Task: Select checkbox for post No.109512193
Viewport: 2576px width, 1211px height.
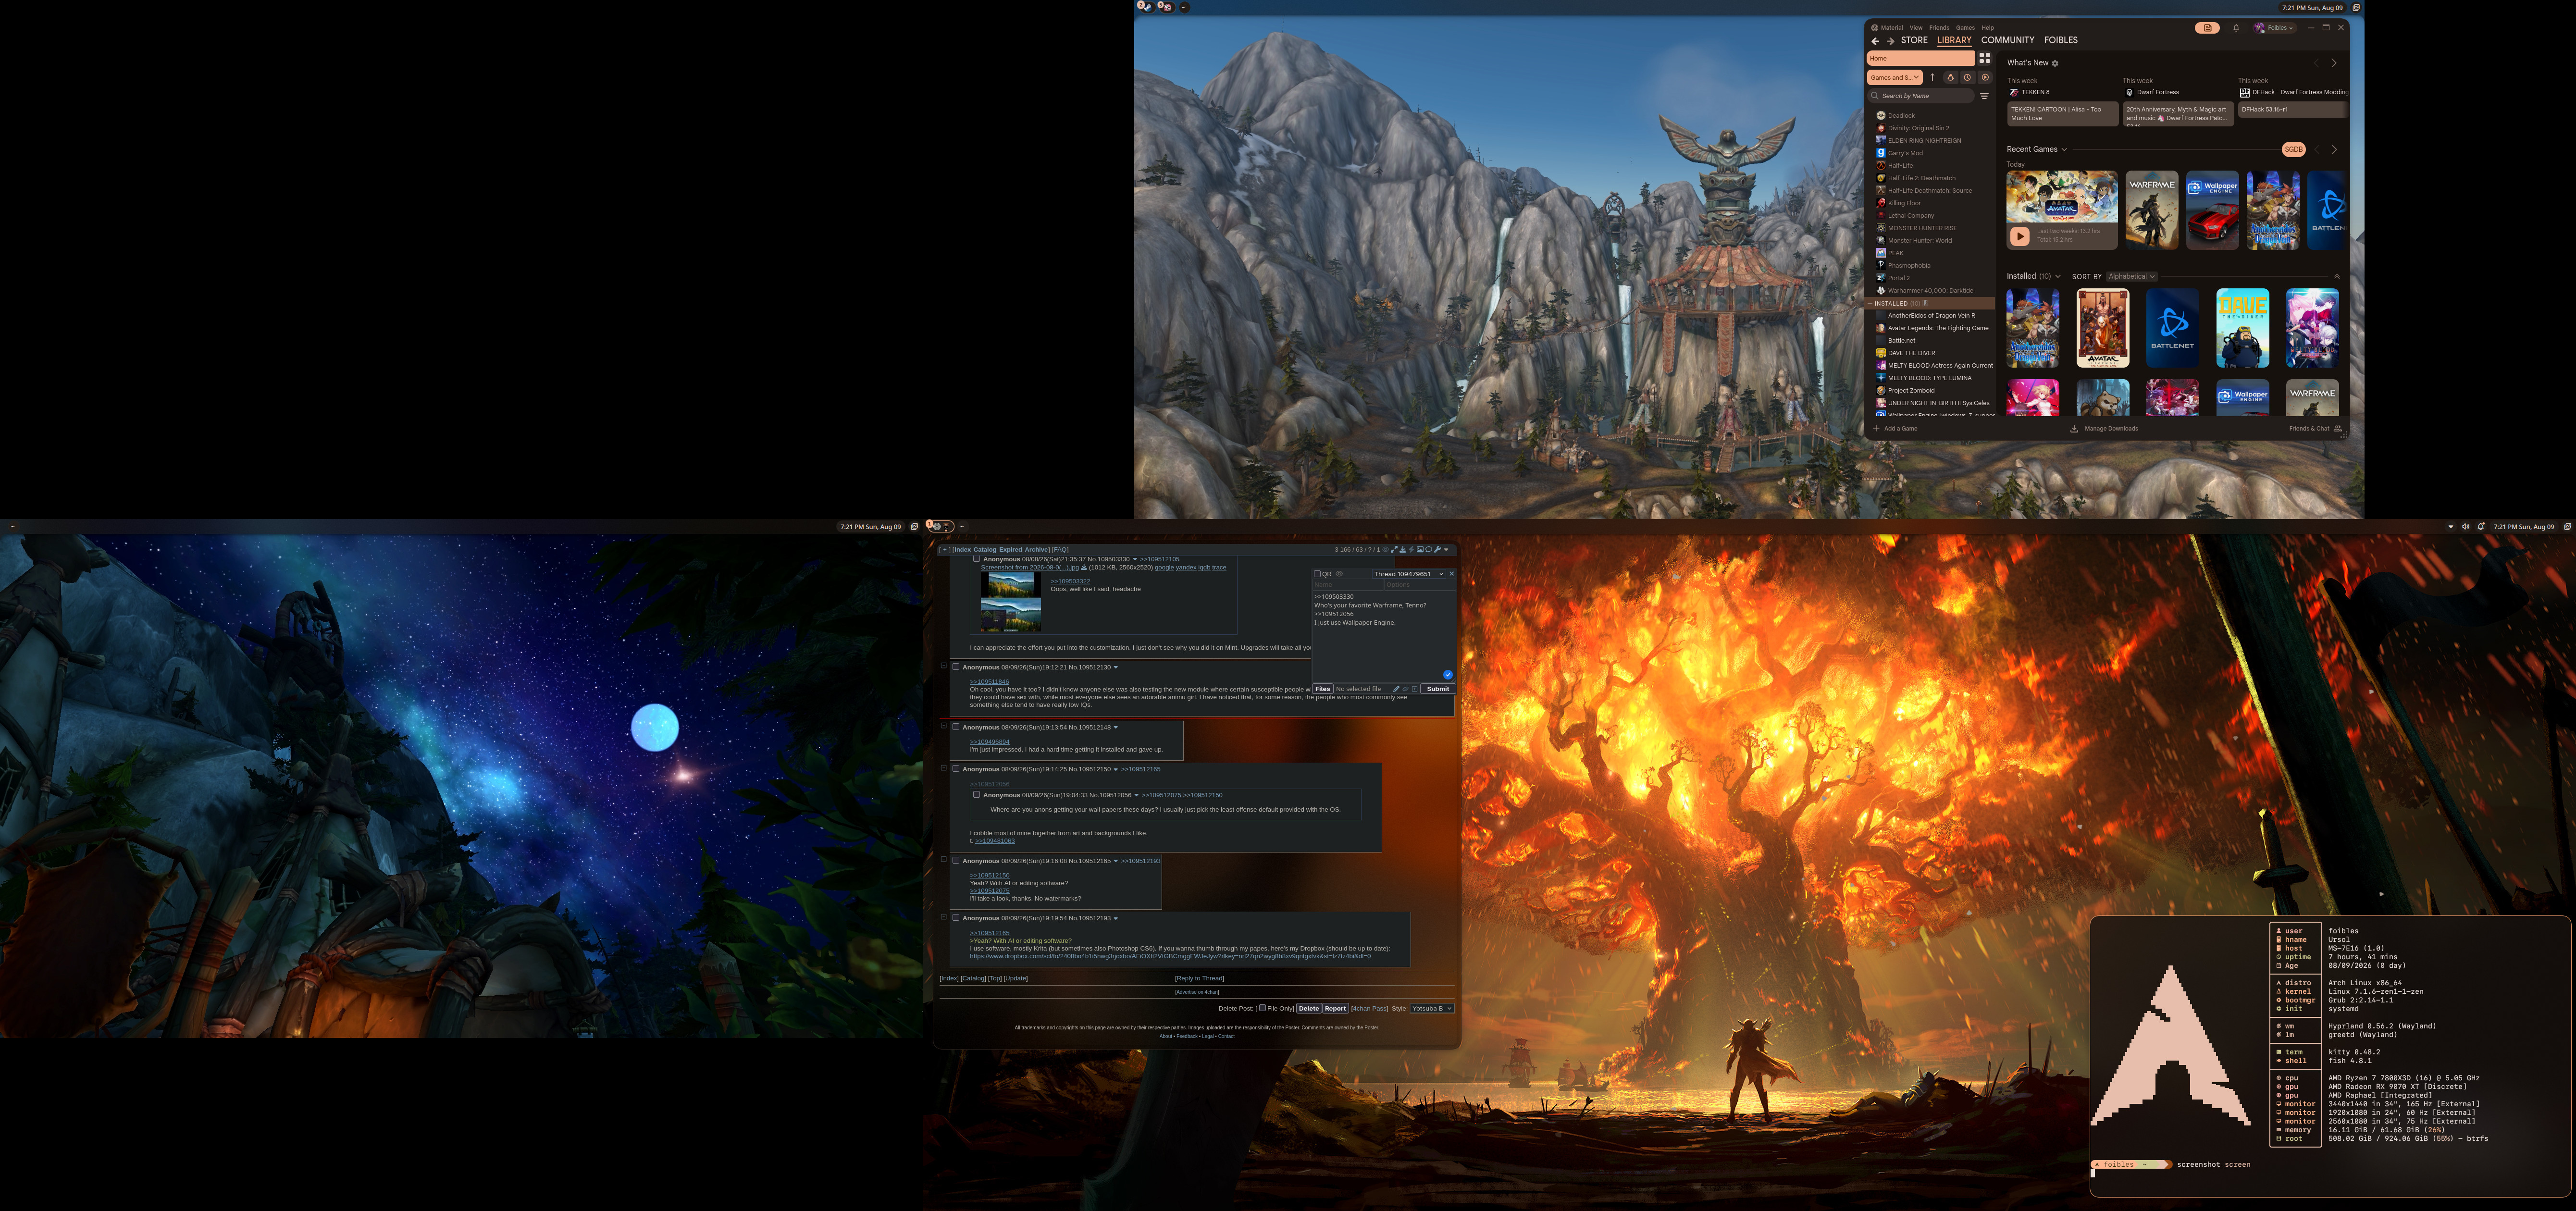Action: [x=955, y=918]
